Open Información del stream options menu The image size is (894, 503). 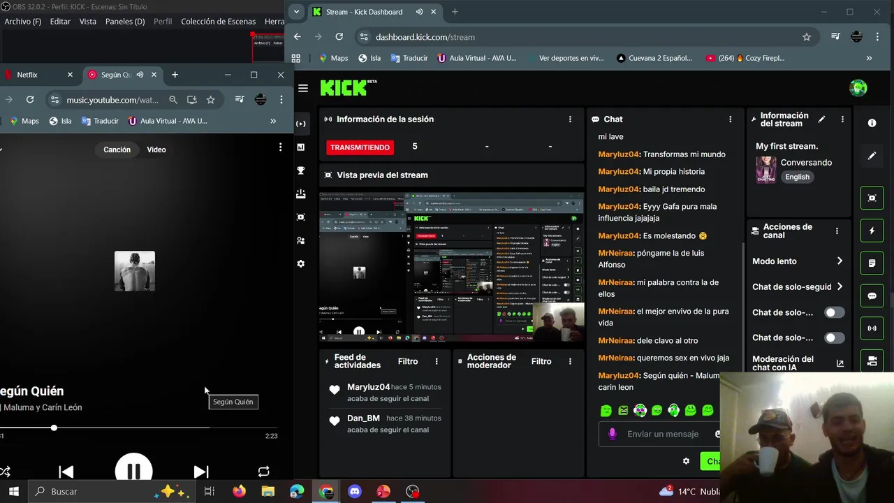click(x=842, y=119)
